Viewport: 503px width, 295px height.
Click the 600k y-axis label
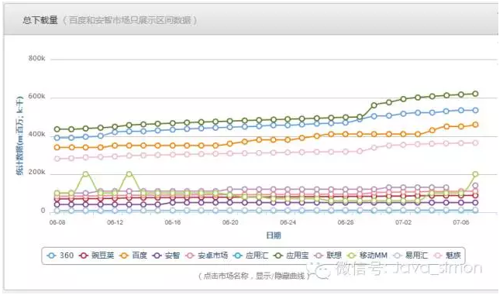pos(36,97)
